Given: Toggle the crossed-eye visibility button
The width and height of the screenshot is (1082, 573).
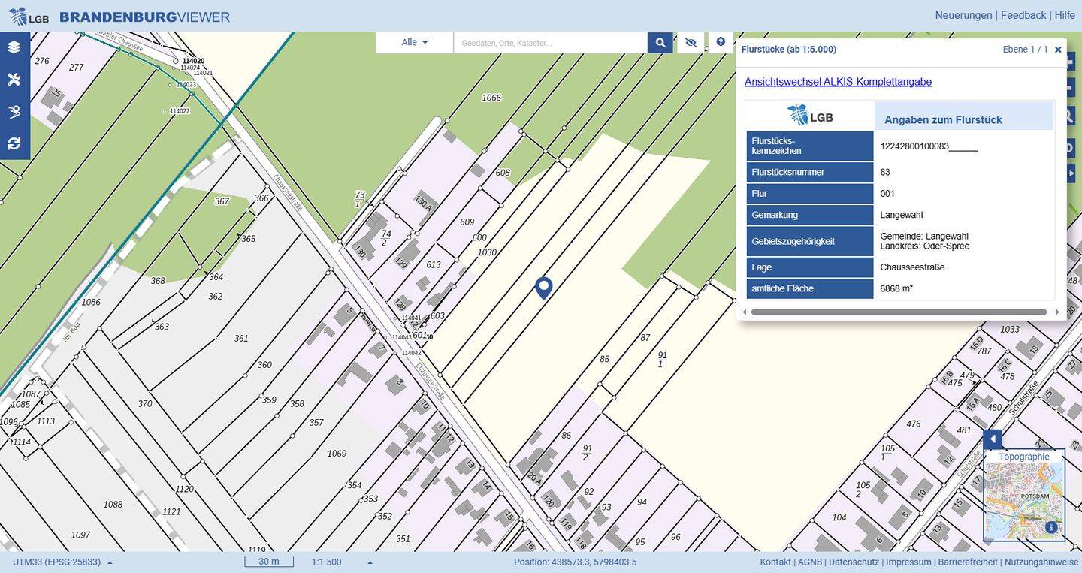Looking at the screenshot, I should (x=691, y=43).
